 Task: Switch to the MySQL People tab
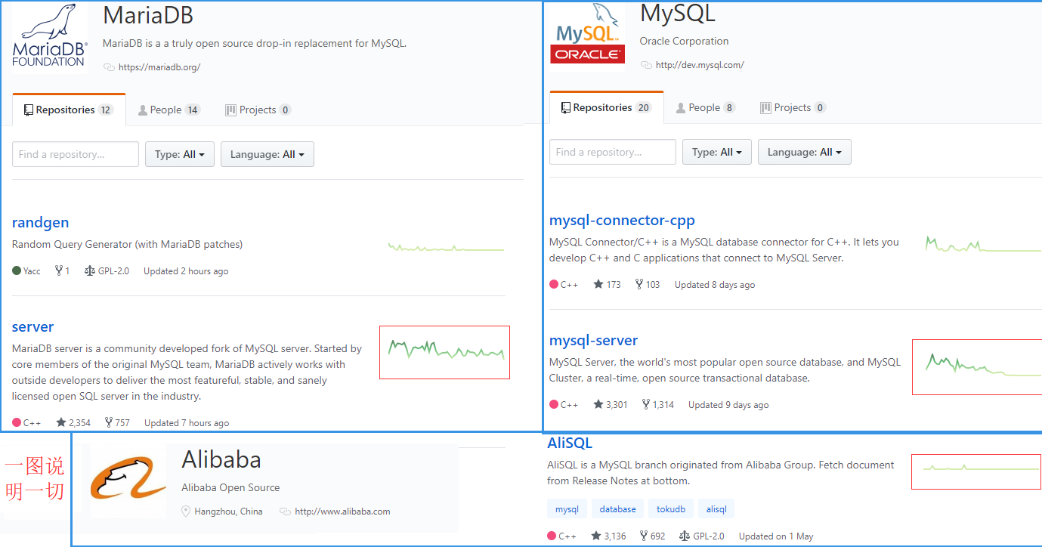pyautogui.click(x=706, y=107)
